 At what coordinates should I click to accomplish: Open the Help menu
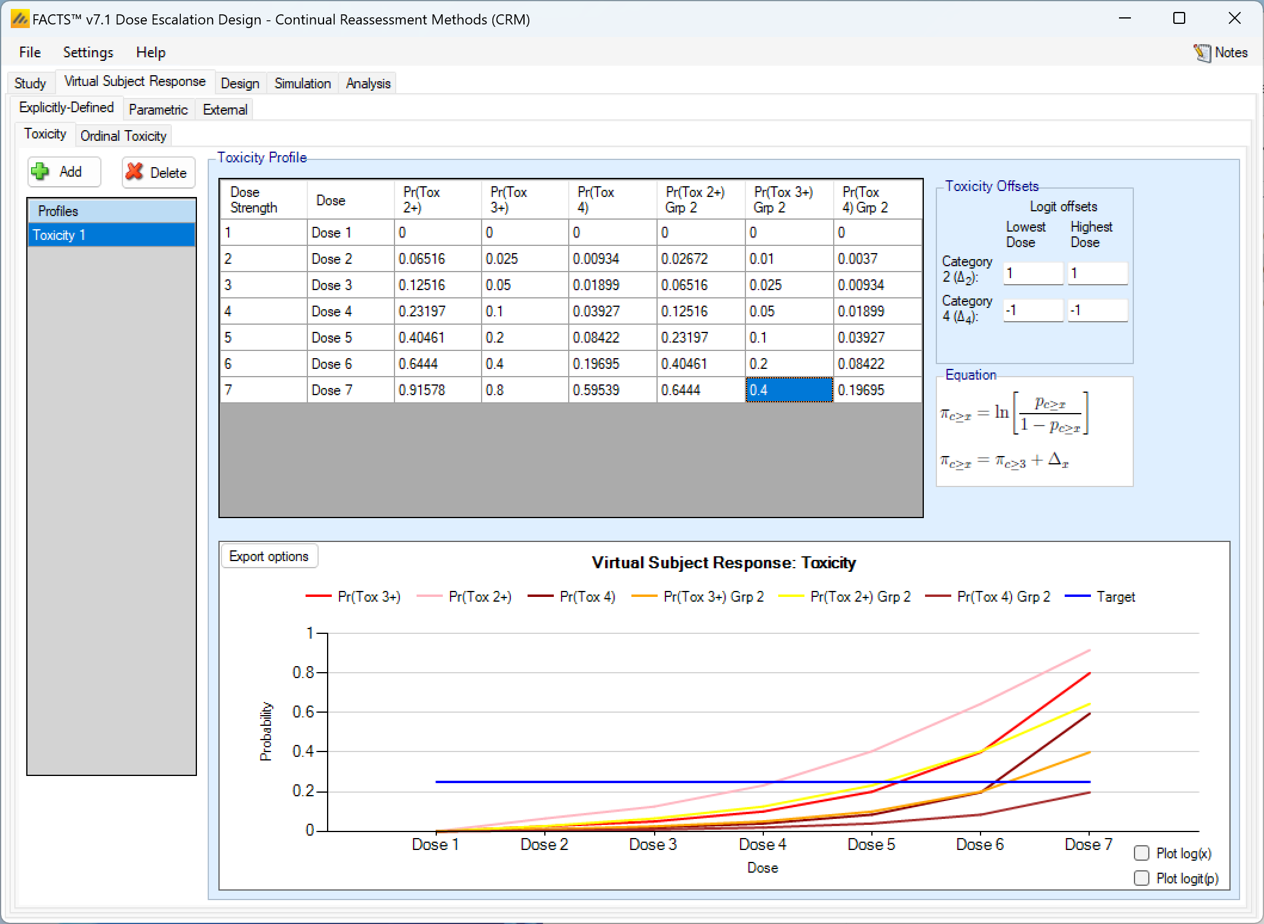click(150, 53)
